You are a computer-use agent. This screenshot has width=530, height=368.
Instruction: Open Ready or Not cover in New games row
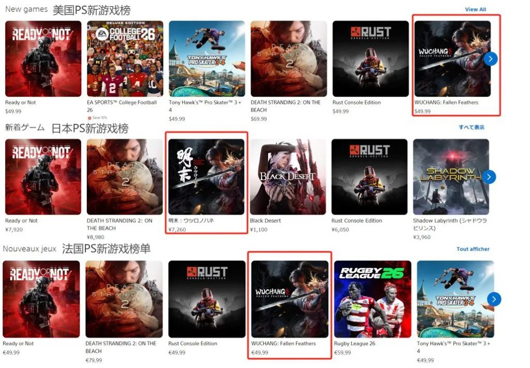tap(43, 59)
